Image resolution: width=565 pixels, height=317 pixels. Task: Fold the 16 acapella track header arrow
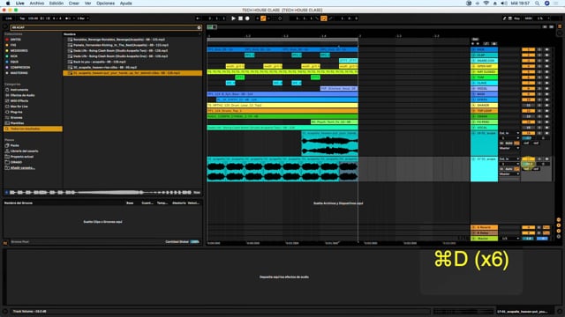(x=473, y=133)
